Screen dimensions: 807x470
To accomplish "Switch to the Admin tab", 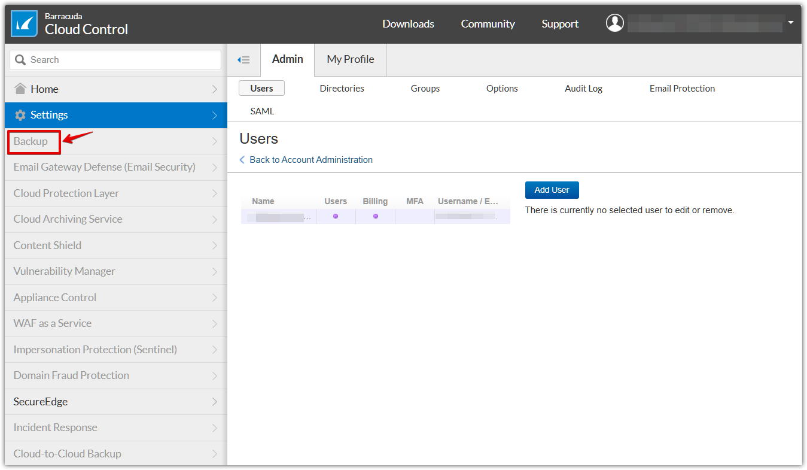I will (288, 59).
